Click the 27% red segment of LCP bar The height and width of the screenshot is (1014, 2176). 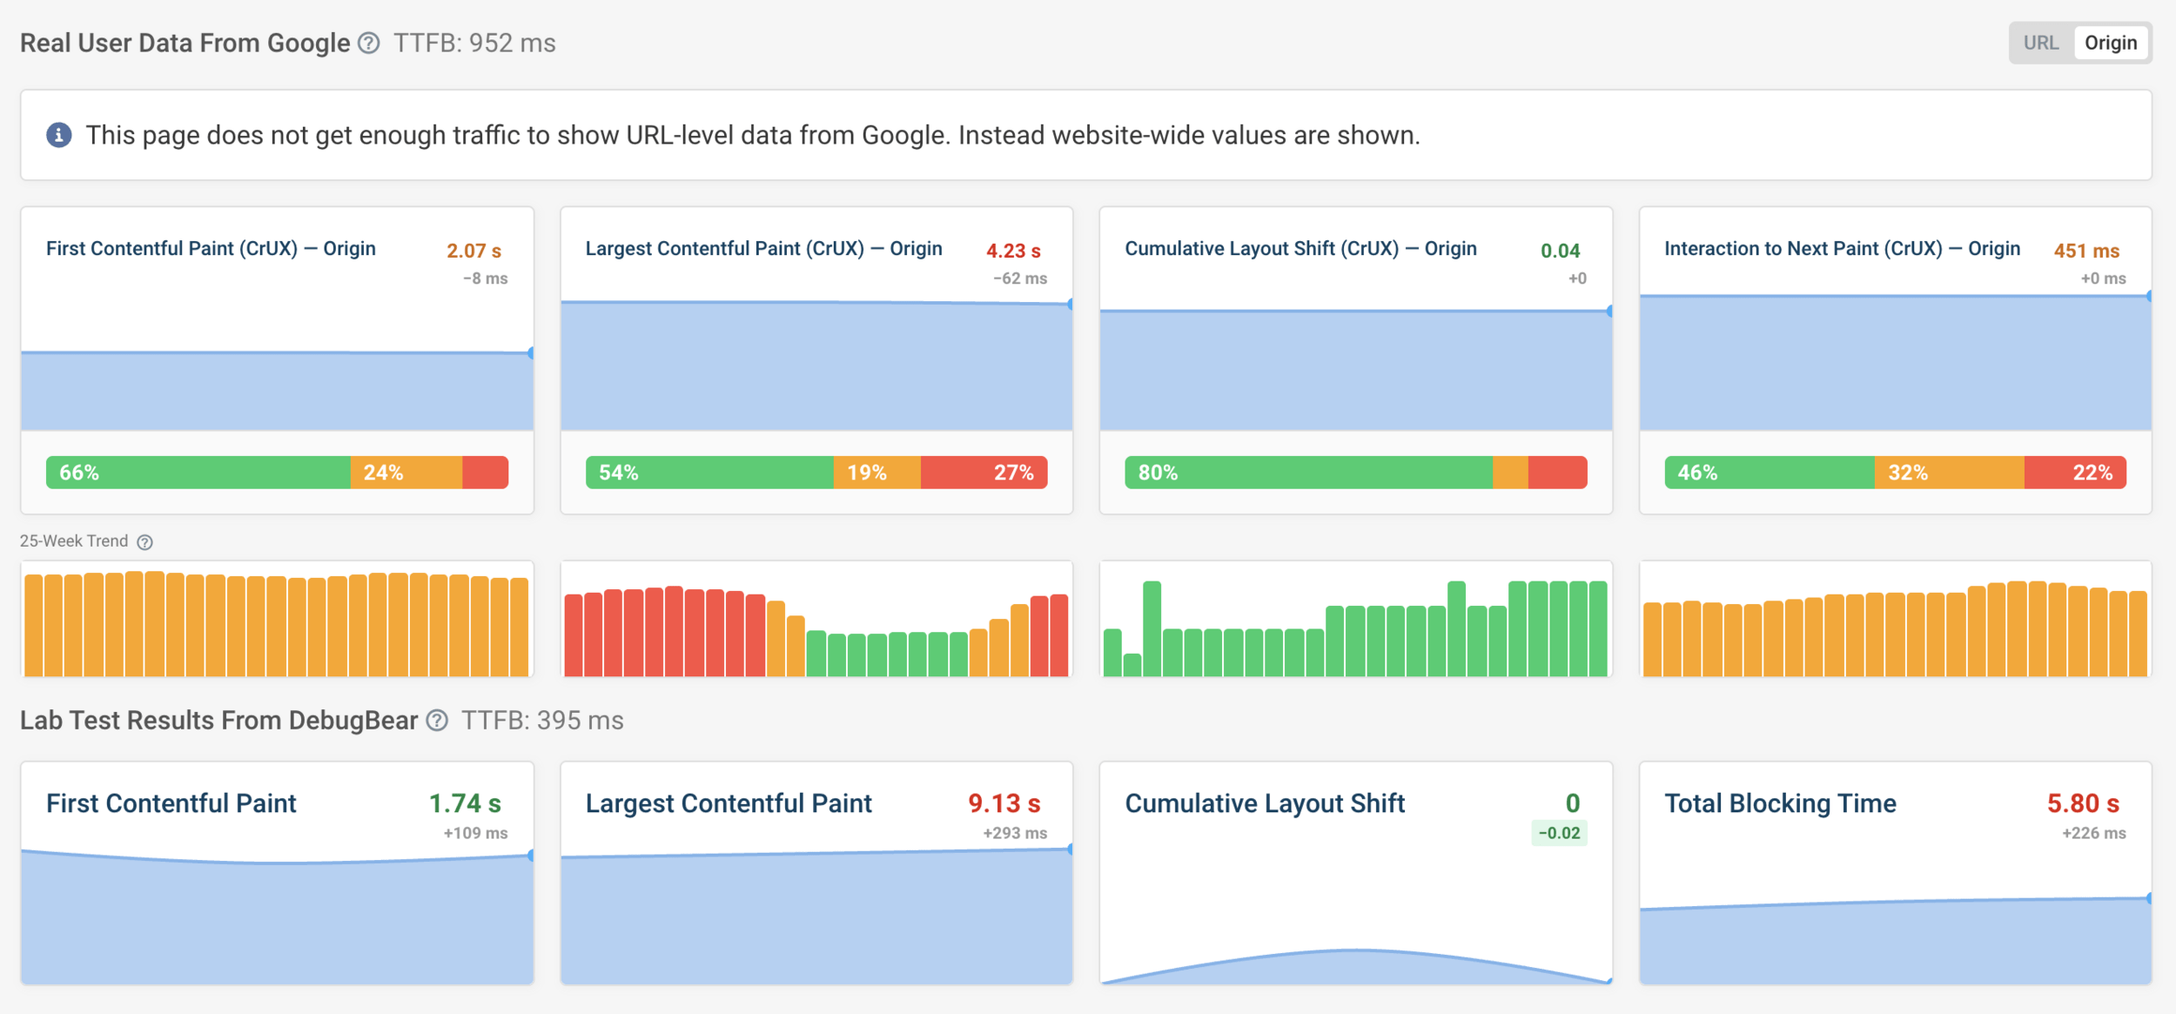984,473
